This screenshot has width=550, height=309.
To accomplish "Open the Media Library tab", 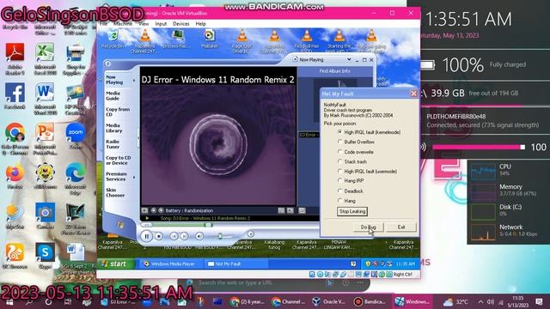I will click(114, 128).
